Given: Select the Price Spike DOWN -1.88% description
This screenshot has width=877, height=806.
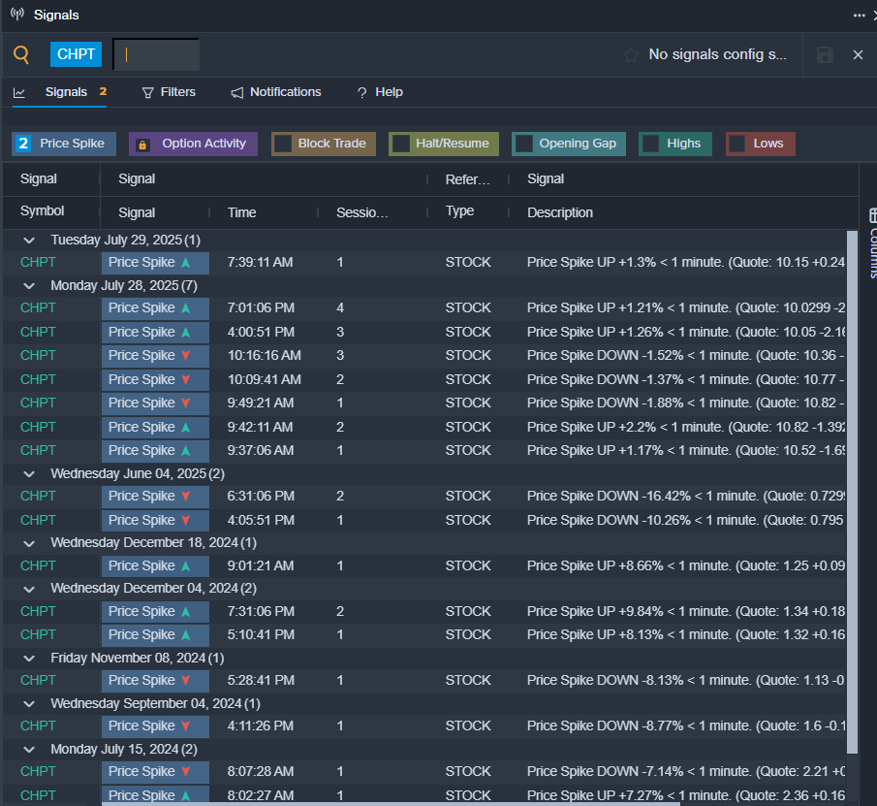Looking at the screenshot, I should click(x=686, y=403).
